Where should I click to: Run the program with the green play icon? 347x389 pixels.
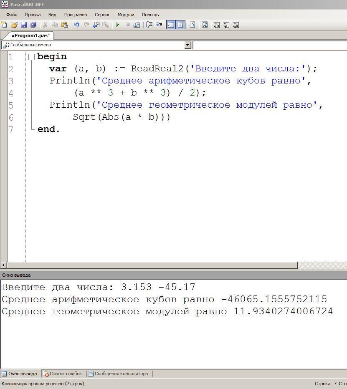(118, 25)
